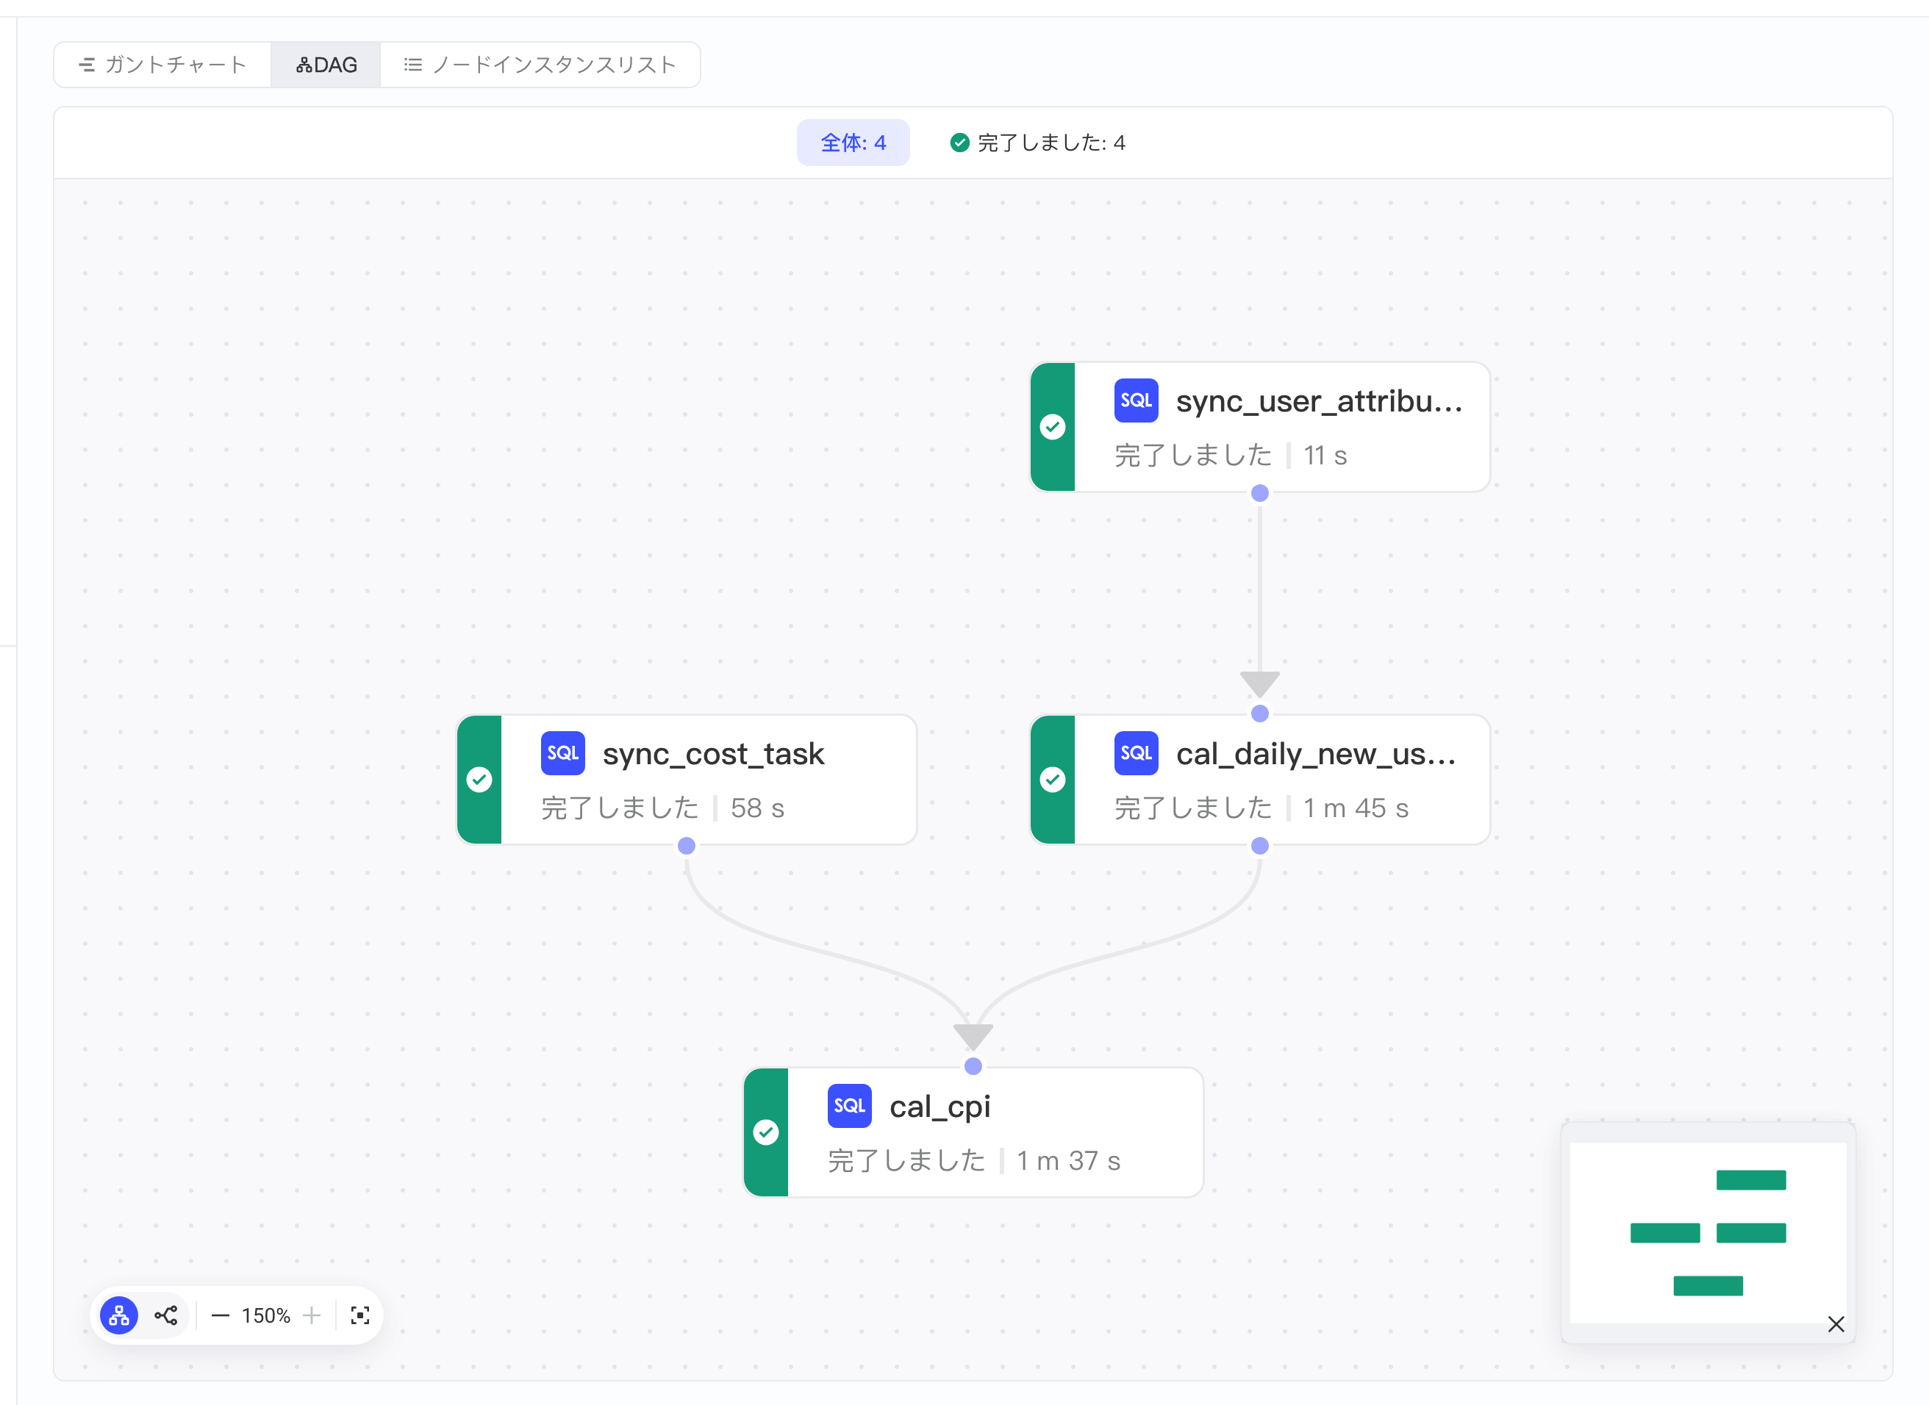Image resolution: width=1929 pixels, height=1405 pixels.
Task: Zoom in with the plus button
Action: (312, 1315)
